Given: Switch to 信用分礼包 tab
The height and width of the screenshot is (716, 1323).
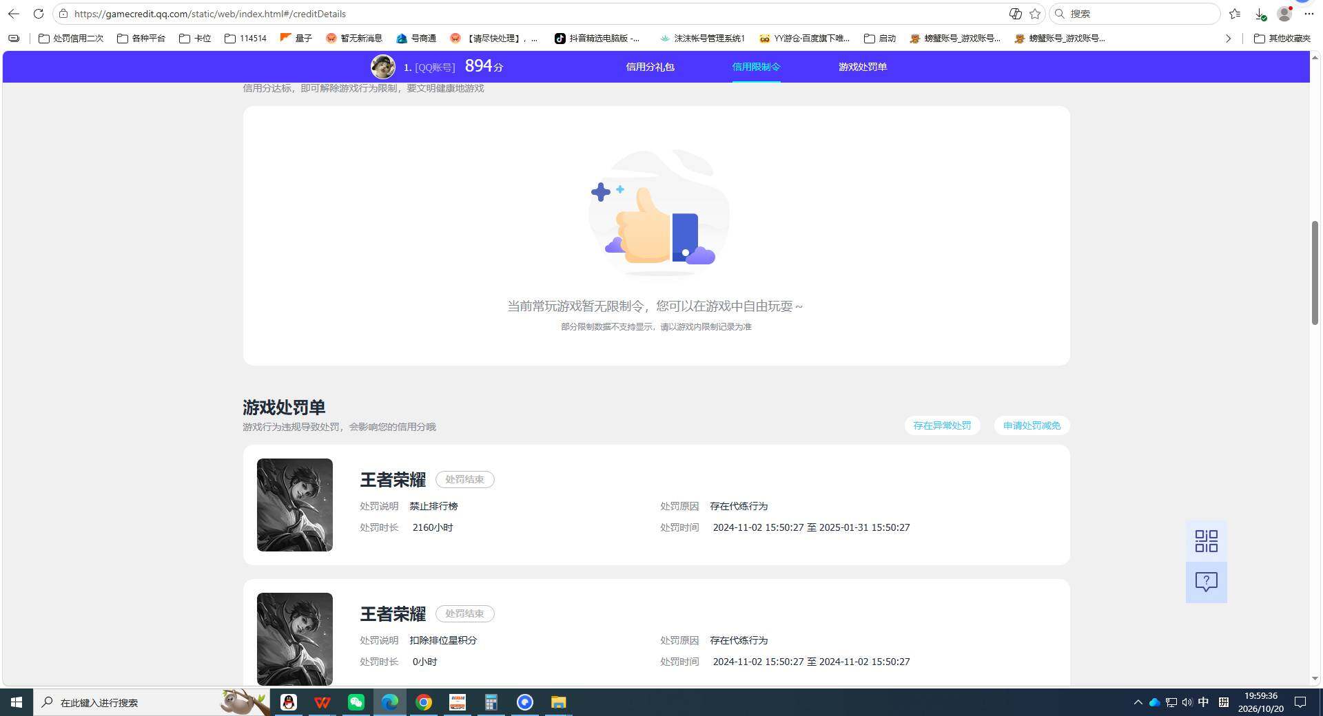Looking at the screenshot, I should (x=650, y=67).
